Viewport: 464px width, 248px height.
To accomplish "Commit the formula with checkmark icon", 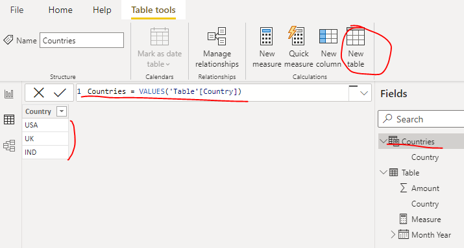I will (60, 93).
